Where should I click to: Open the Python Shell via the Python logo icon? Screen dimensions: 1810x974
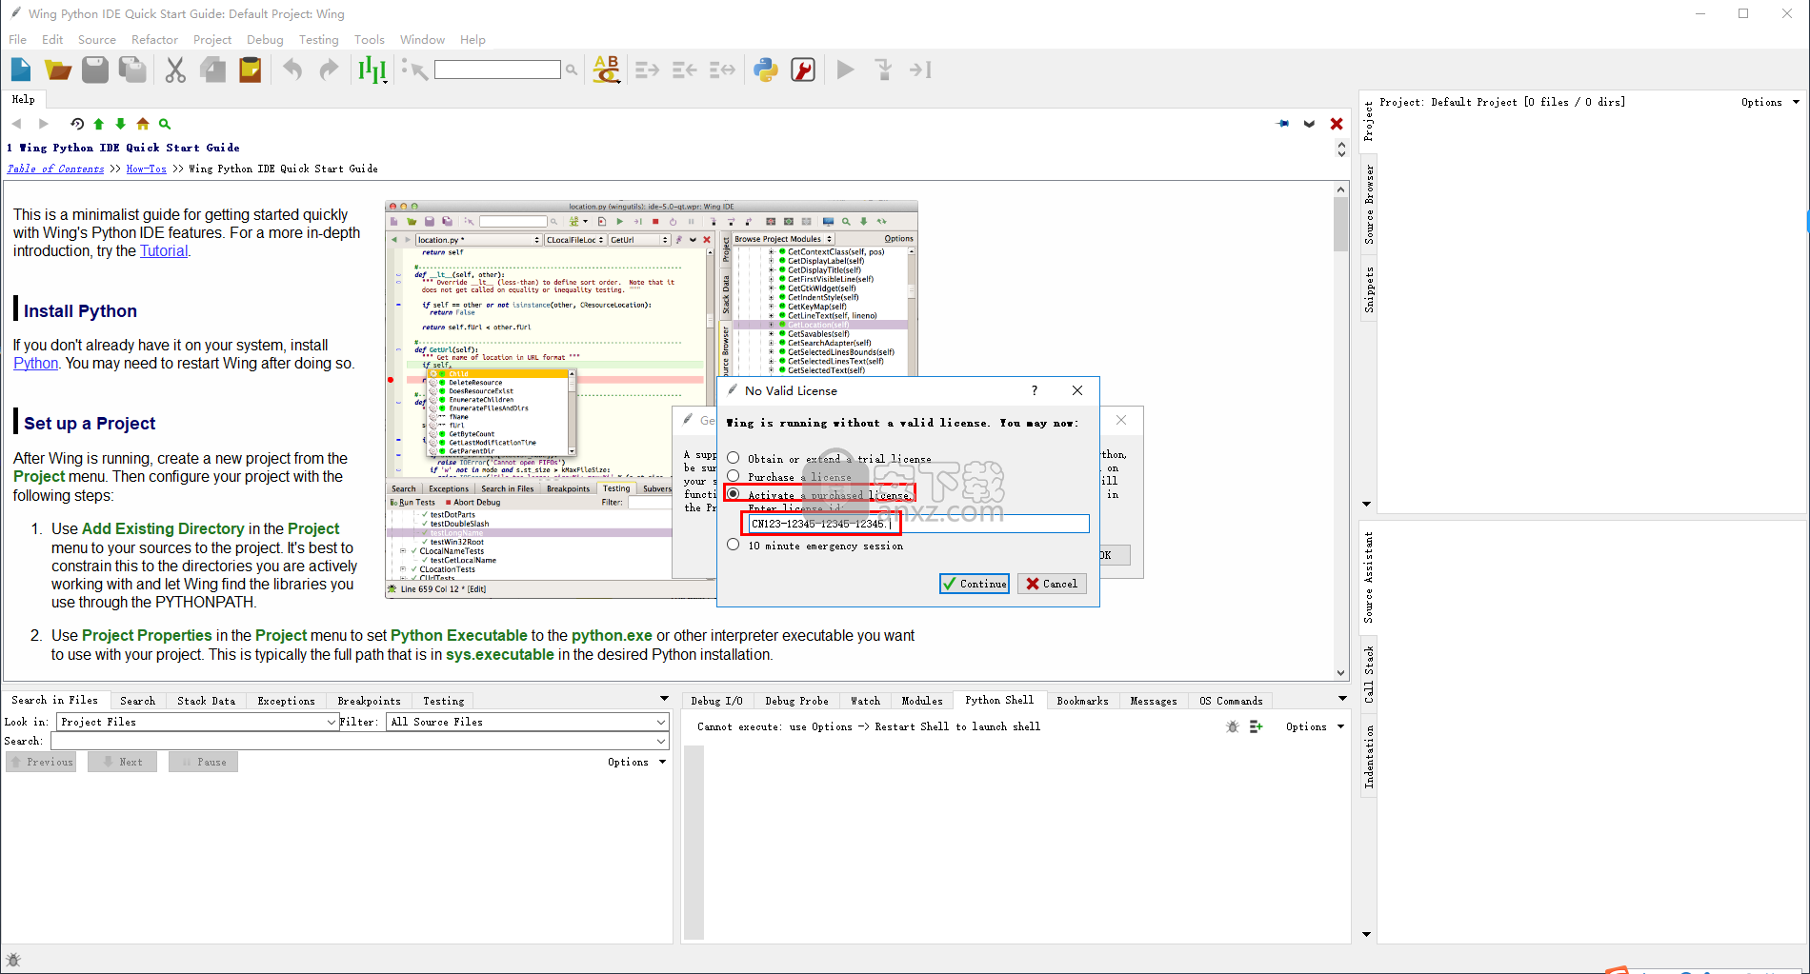tap(766, 70)
